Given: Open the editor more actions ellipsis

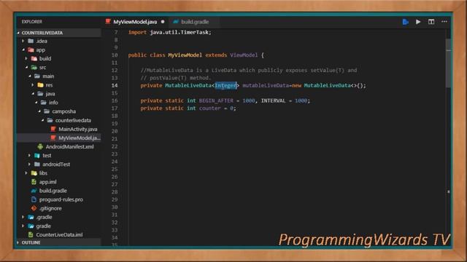Looking at the screenshot, I should click(444, 22).
